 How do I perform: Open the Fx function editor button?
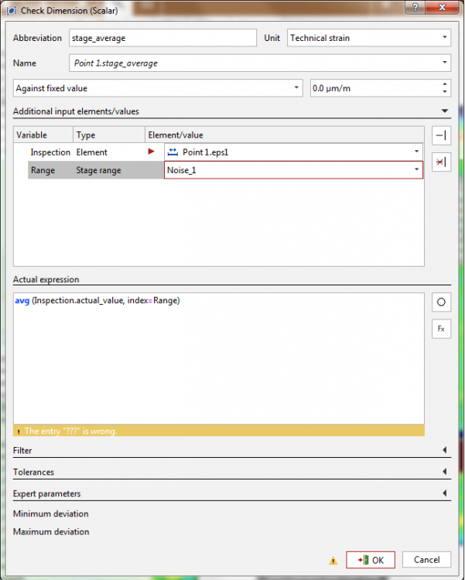point(441,329)
